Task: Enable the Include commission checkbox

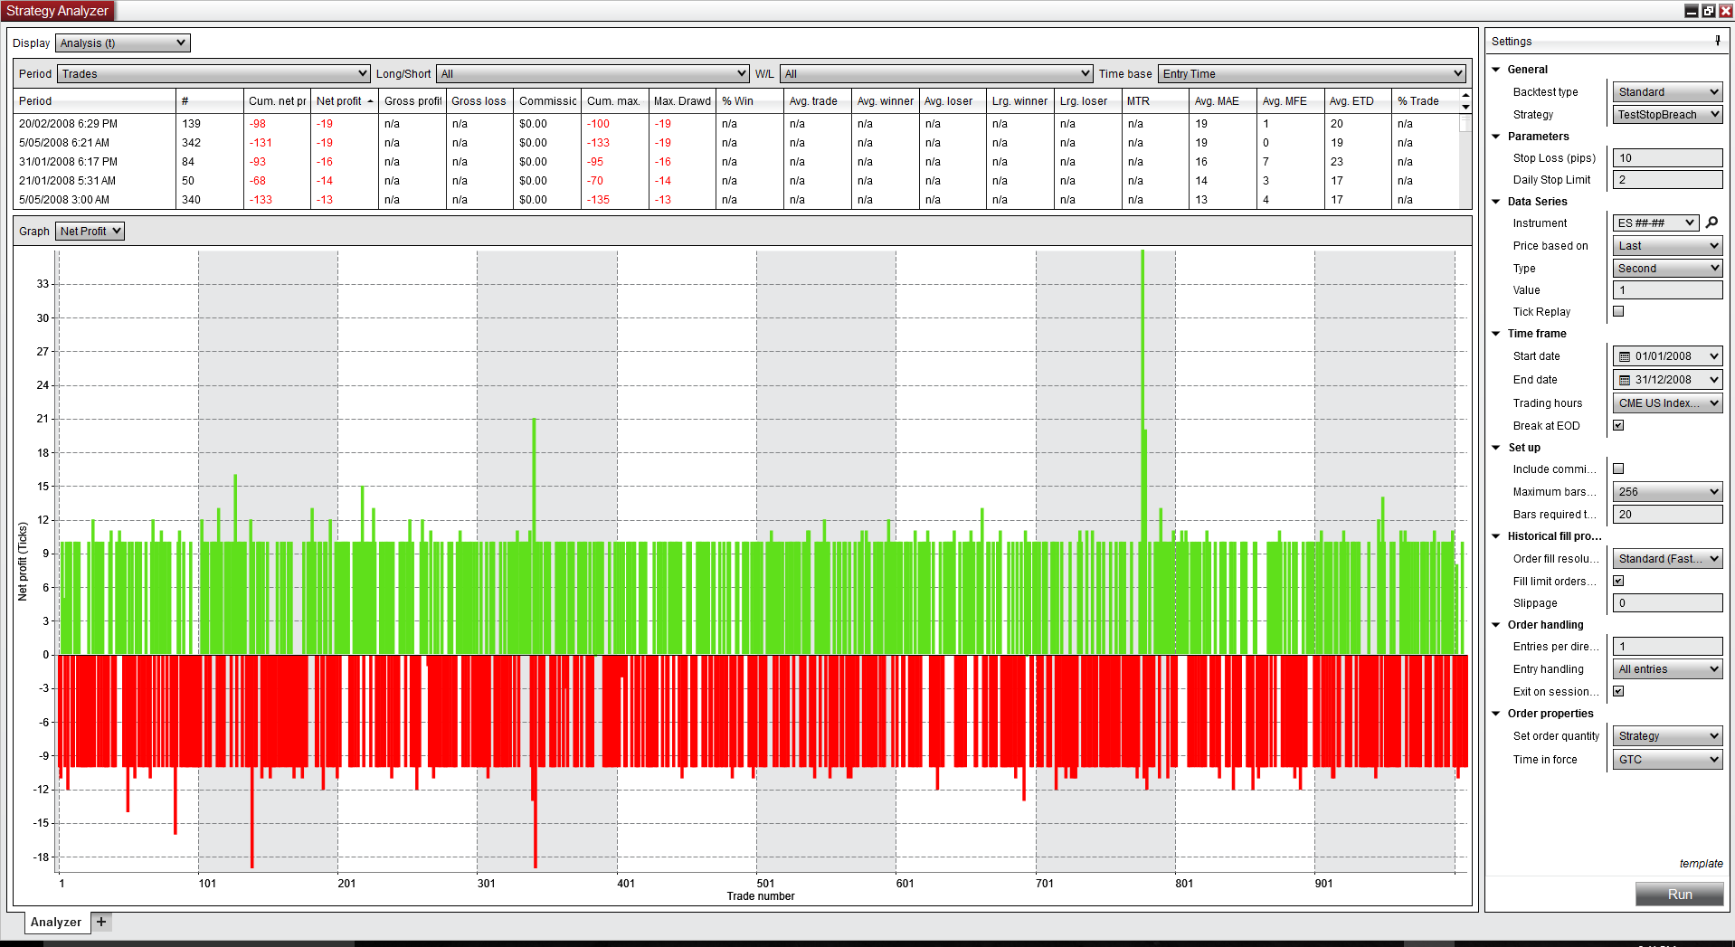Action: click(x=1618, y=469)
